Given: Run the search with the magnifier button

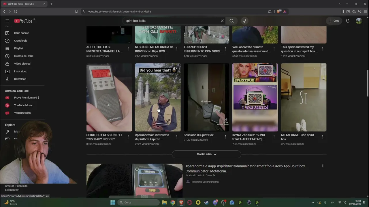Looking at the screenshot, I should (231, 21).
